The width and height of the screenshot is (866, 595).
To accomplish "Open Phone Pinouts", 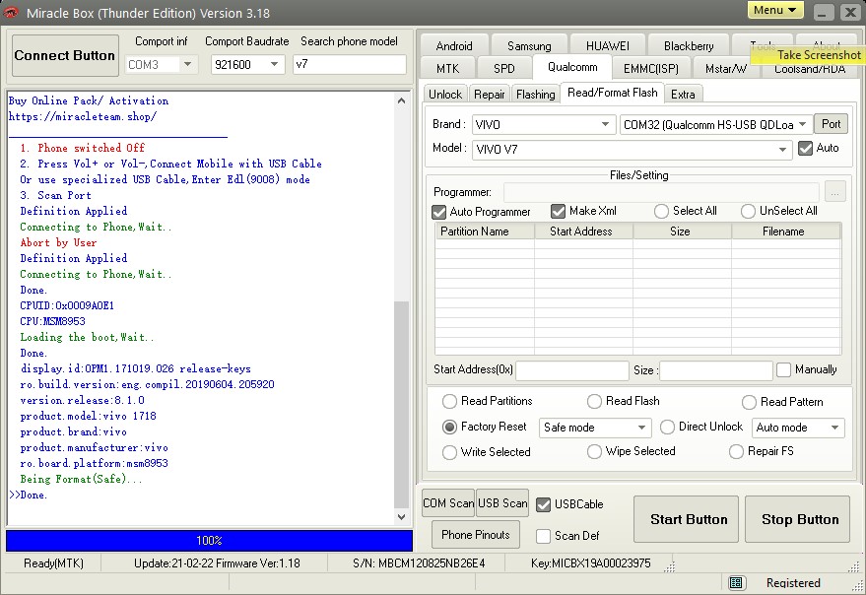I will (476, 535).
